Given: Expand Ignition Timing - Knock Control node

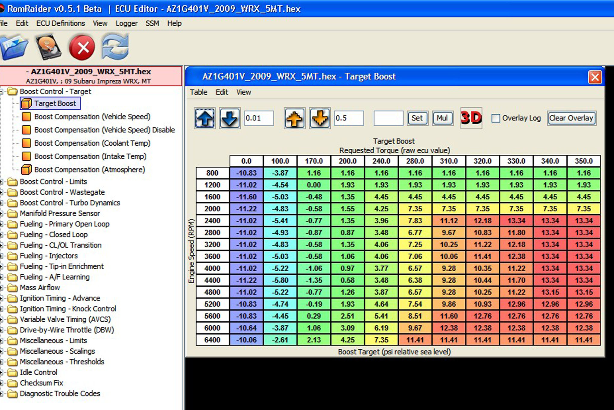Looking at the screenshot, I should point(1,309).
